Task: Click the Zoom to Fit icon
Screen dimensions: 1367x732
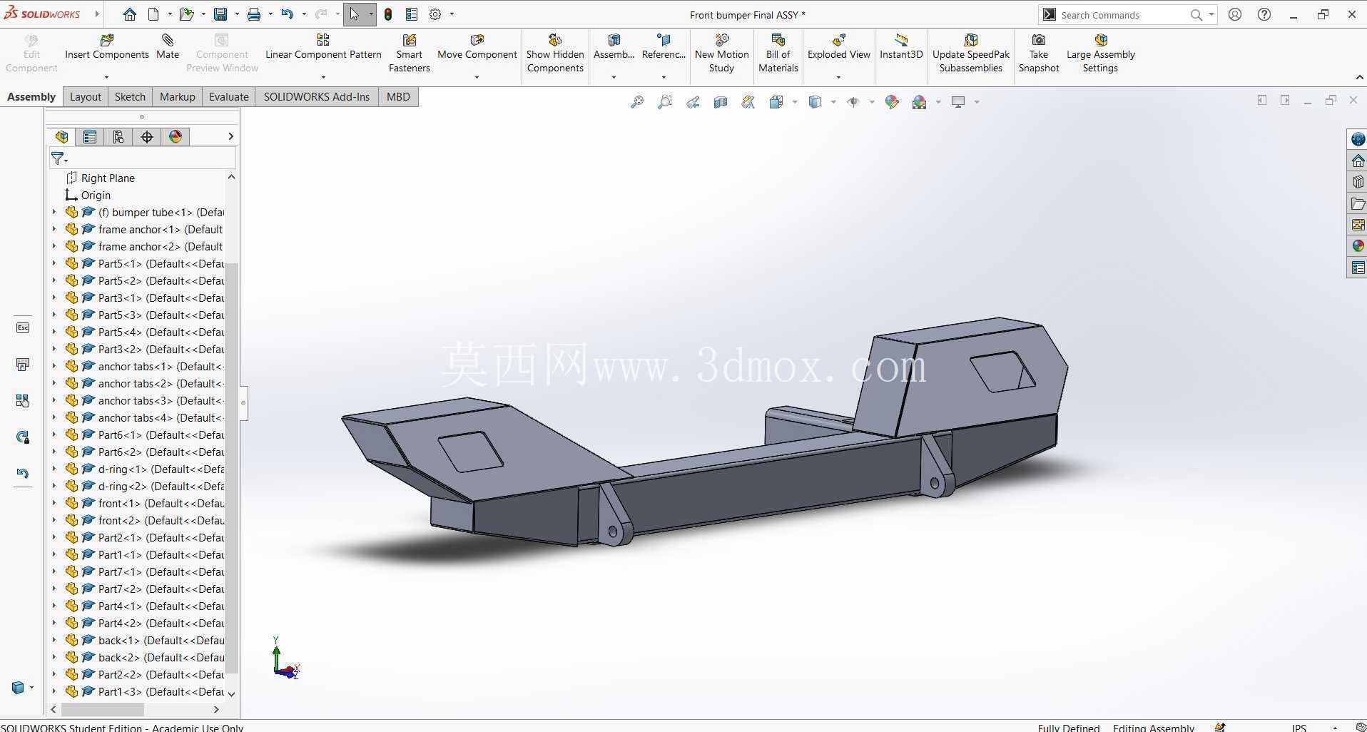Action: pos(637,102)
